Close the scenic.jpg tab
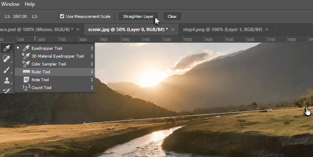The height and width of the screenshot is (157, 313). pos(173,29)
